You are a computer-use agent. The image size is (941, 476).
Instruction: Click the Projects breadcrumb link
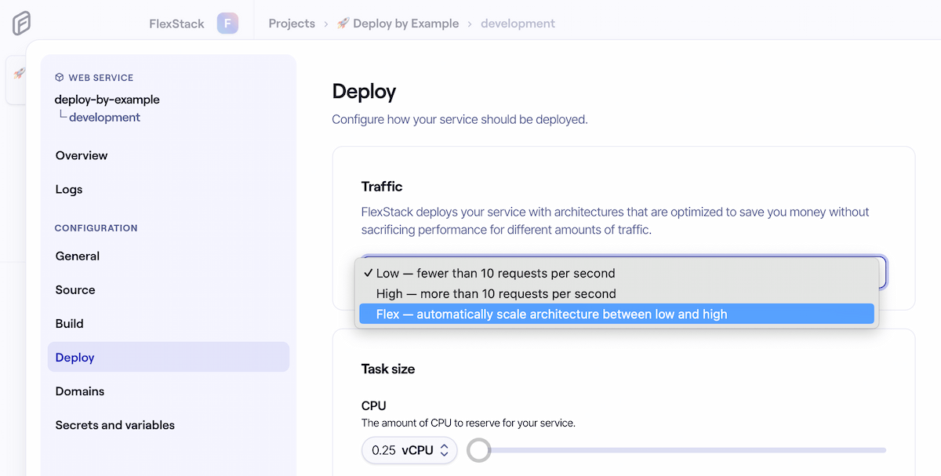click(292, 24)
